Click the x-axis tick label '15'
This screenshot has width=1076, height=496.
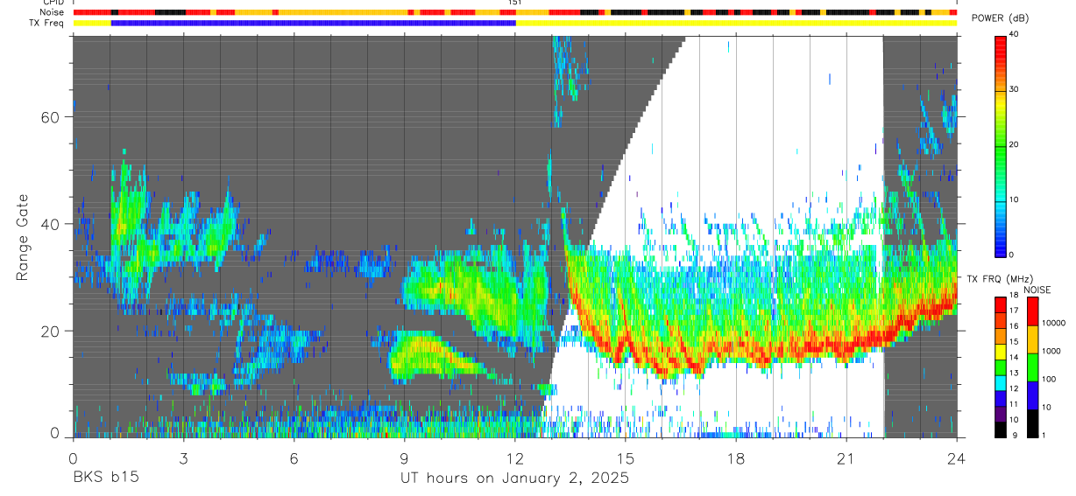pyautogui.click(x=626, y=458)
